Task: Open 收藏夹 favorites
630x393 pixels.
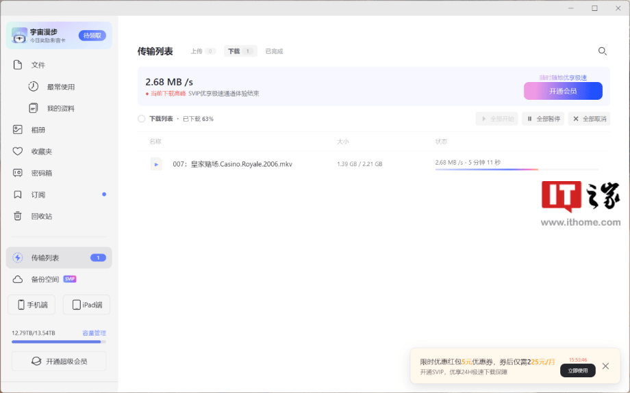Action: click(x=41, y=152)
